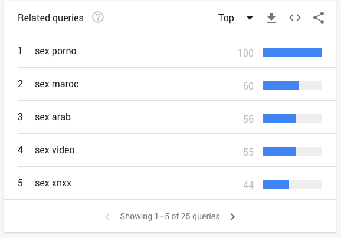The image size is (341, 238).
Task: Click the rank number 4
Action: pos(20,150)
